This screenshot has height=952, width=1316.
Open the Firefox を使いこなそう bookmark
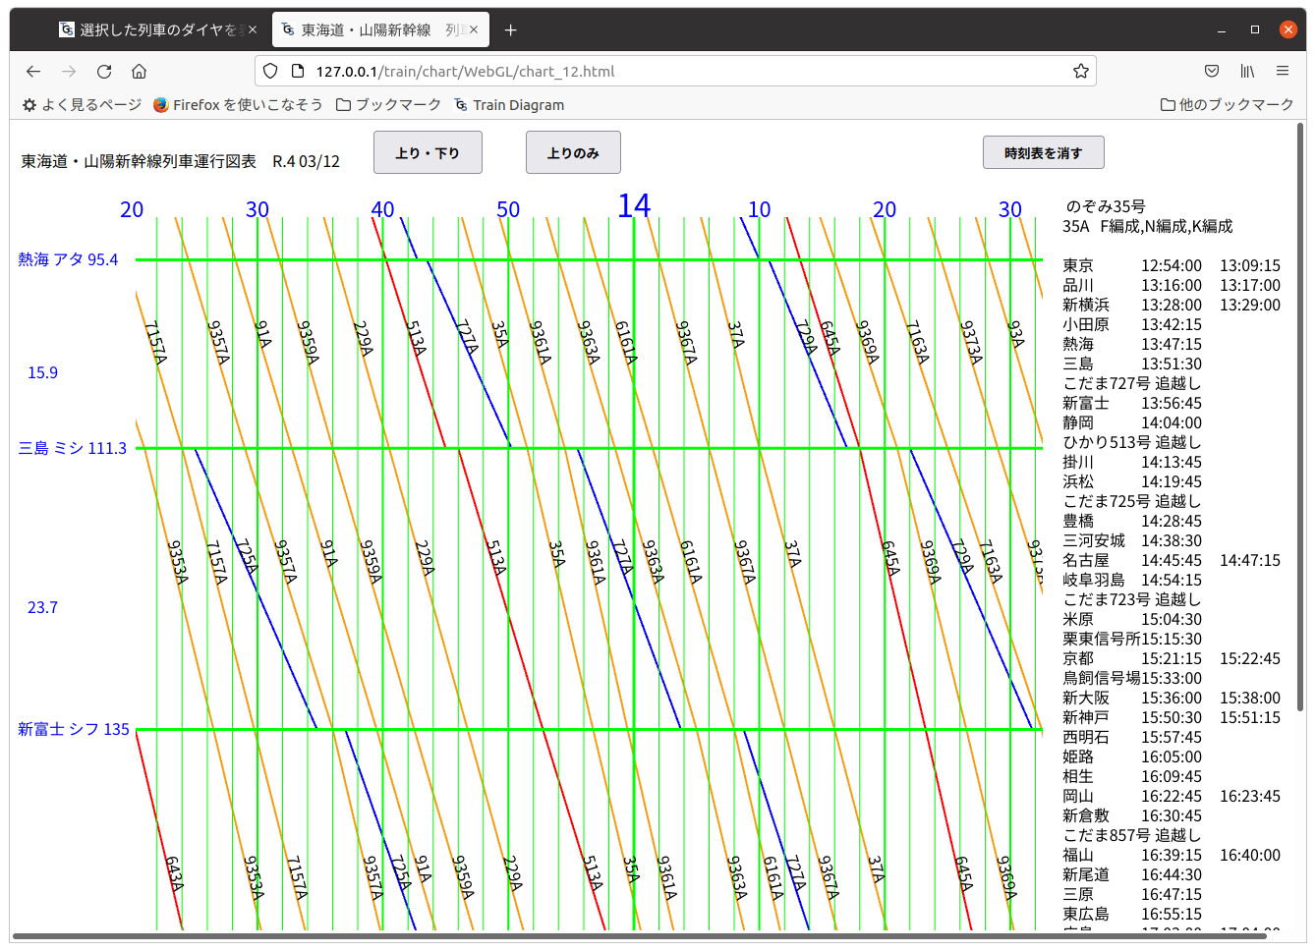(238, 104)
